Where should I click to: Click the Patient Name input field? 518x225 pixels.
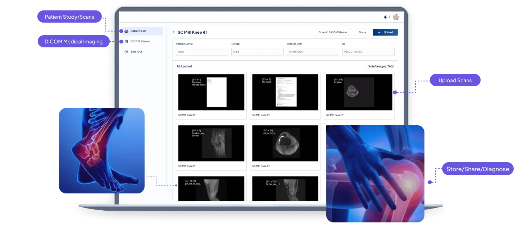click(x=202, y=52)
